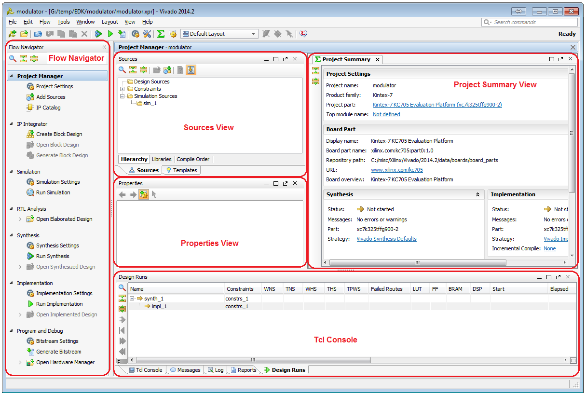Collapse the Simulation Sources folder
The image size is (586, 395).
tap(123, 96)
